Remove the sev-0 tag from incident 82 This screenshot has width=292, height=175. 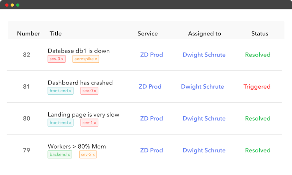(62, 59)
